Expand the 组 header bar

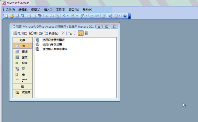23,86
